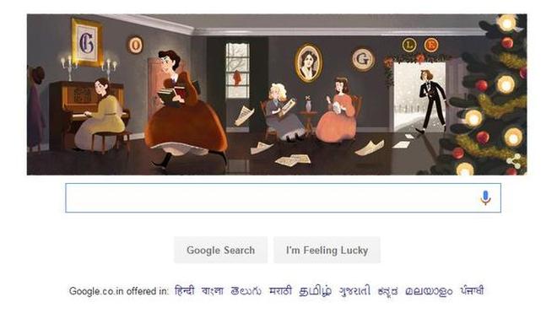The width and height of the screenshot is (557, 313).
Task: Select the Punjabi (ਪੰਜਾਬੀ) language link
Action: click(x=472, y=290)
